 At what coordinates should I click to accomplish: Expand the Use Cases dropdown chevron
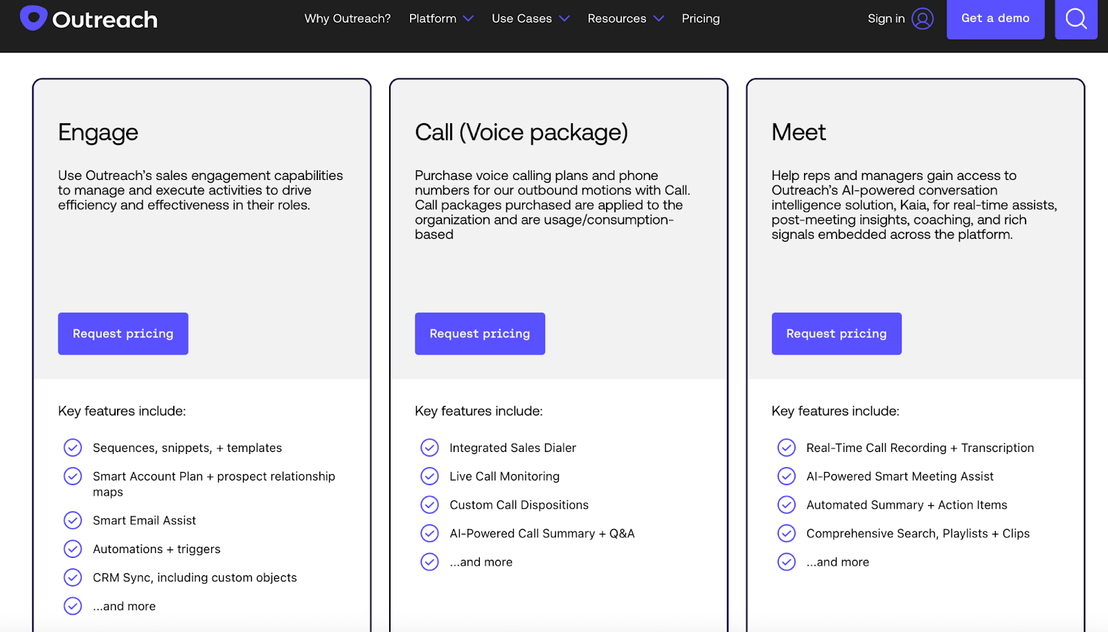[x=564, y=19]
